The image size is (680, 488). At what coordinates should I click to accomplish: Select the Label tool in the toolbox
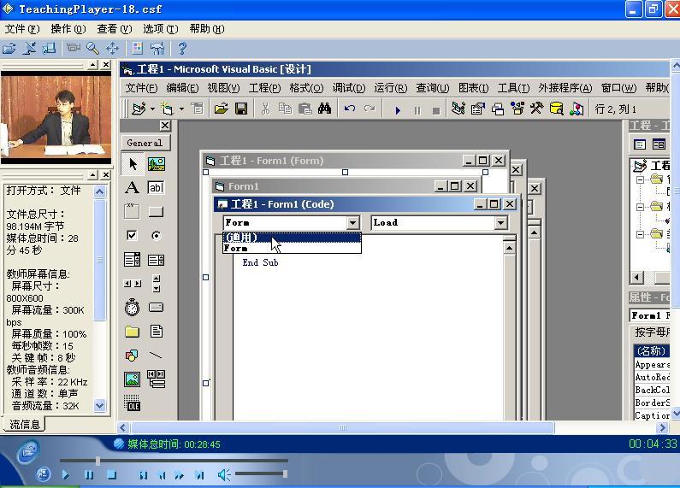(133, 188)
